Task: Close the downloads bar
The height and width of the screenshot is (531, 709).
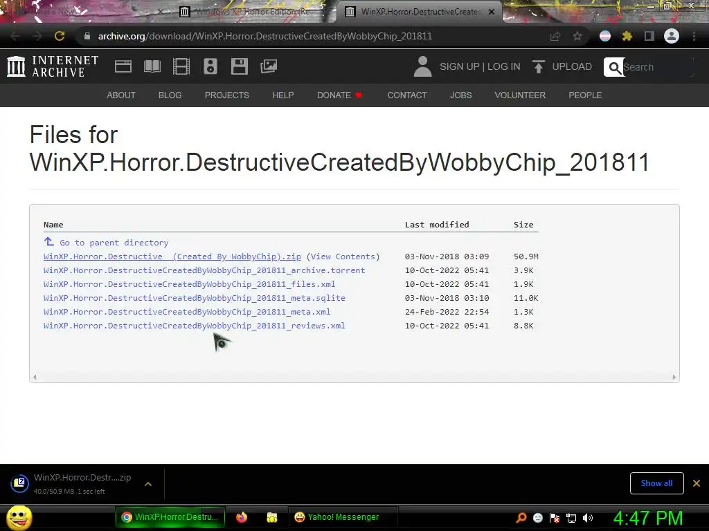Action: pos(697,483)
